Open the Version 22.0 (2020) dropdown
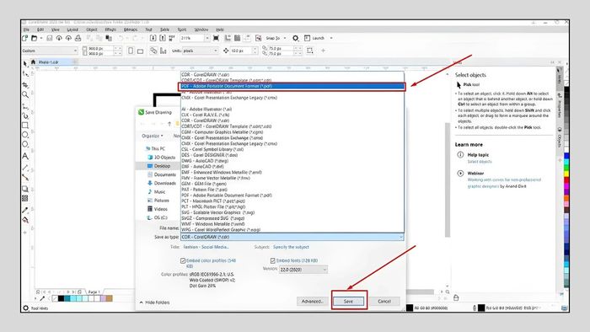The height and width of the screenshot is (332, 590). pos(303,270)
